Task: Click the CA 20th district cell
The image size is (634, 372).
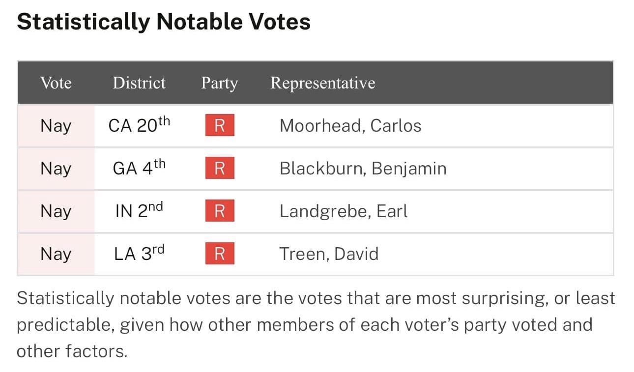Action: click(139, 126)
